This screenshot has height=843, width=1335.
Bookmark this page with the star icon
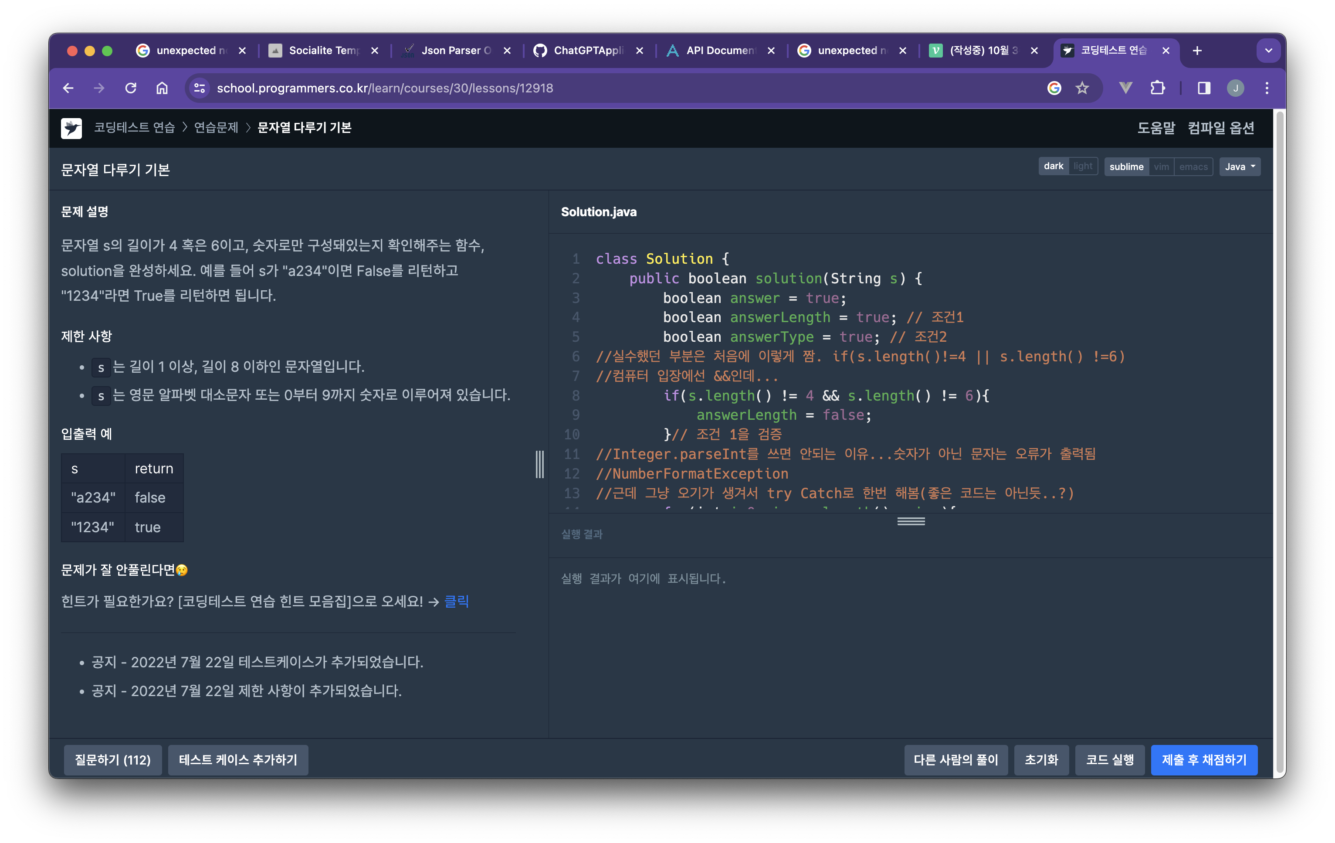coord(1082,88)
